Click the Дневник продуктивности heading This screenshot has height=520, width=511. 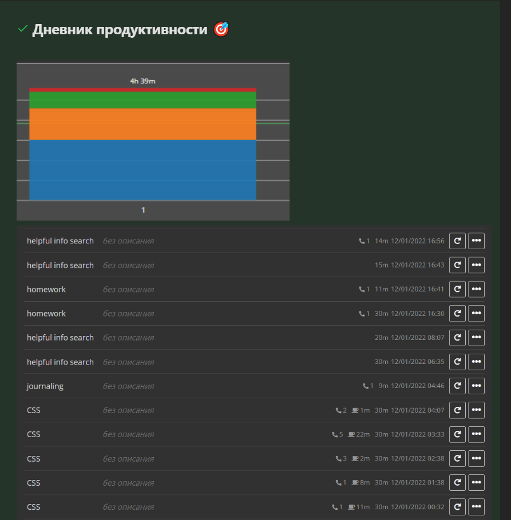click(120, 30)
